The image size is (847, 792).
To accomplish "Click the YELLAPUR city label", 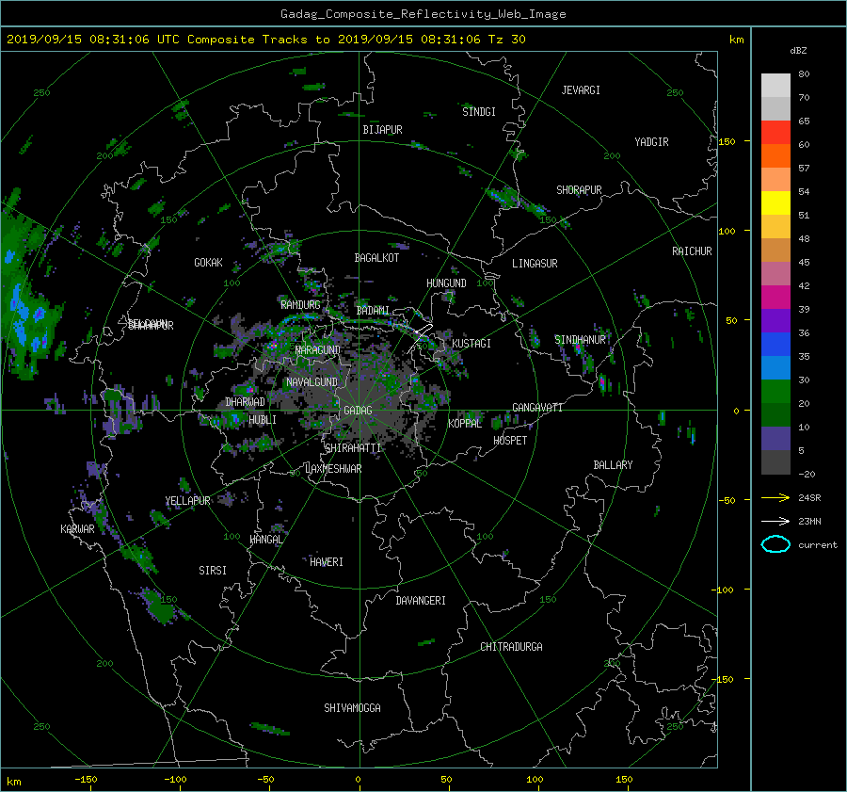I will (187, 501).
